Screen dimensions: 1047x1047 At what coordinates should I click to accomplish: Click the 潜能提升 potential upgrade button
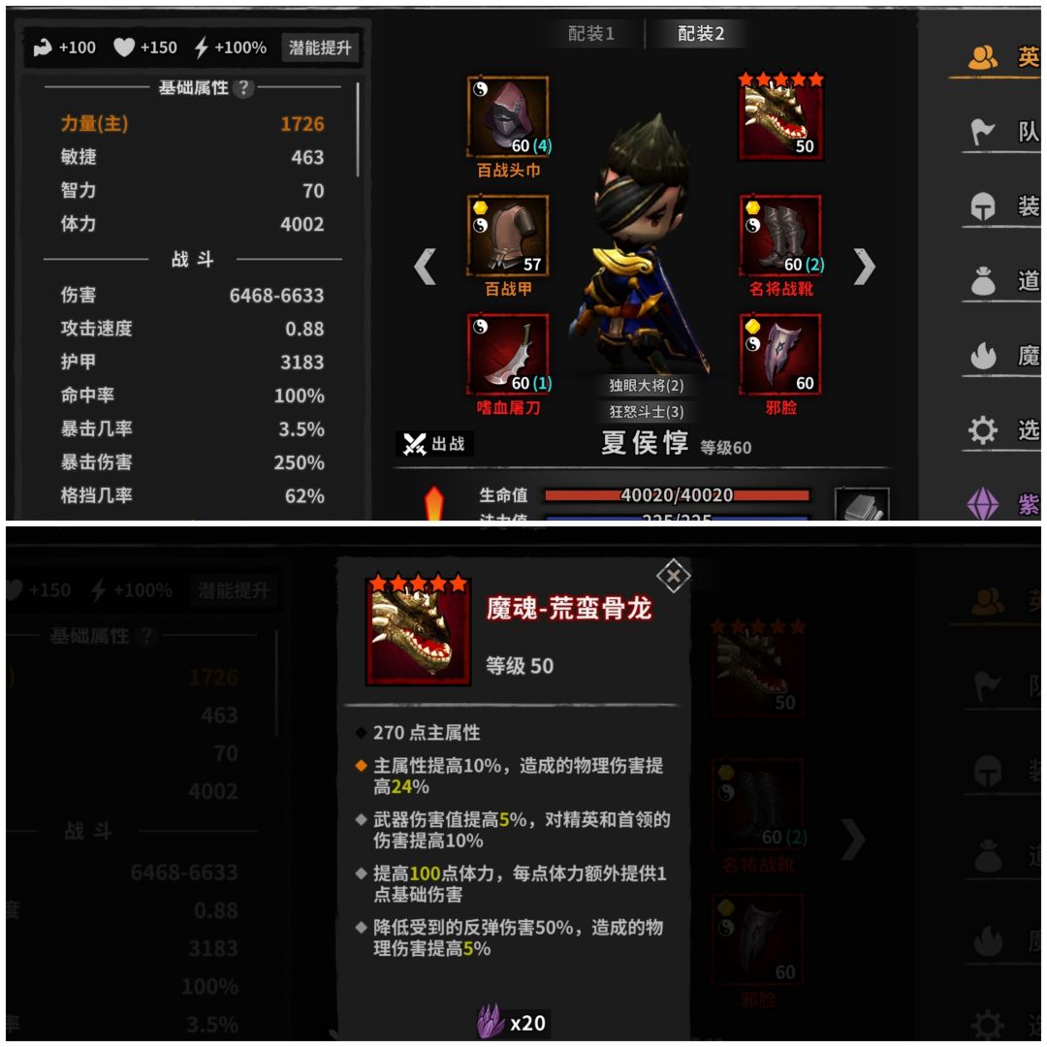tap(320, 48)
